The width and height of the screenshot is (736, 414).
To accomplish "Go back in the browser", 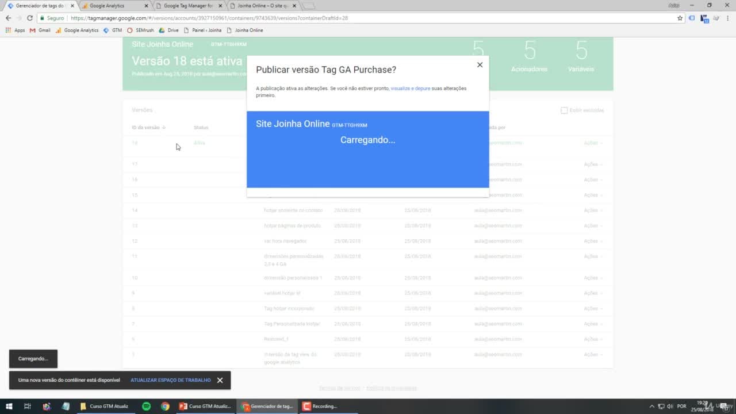I will [x=8, y=18].
